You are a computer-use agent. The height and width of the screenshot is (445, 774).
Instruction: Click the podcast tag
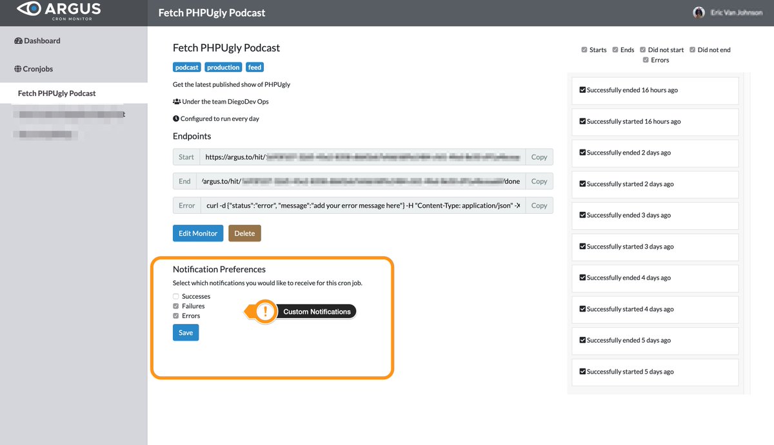coord(187,67)
